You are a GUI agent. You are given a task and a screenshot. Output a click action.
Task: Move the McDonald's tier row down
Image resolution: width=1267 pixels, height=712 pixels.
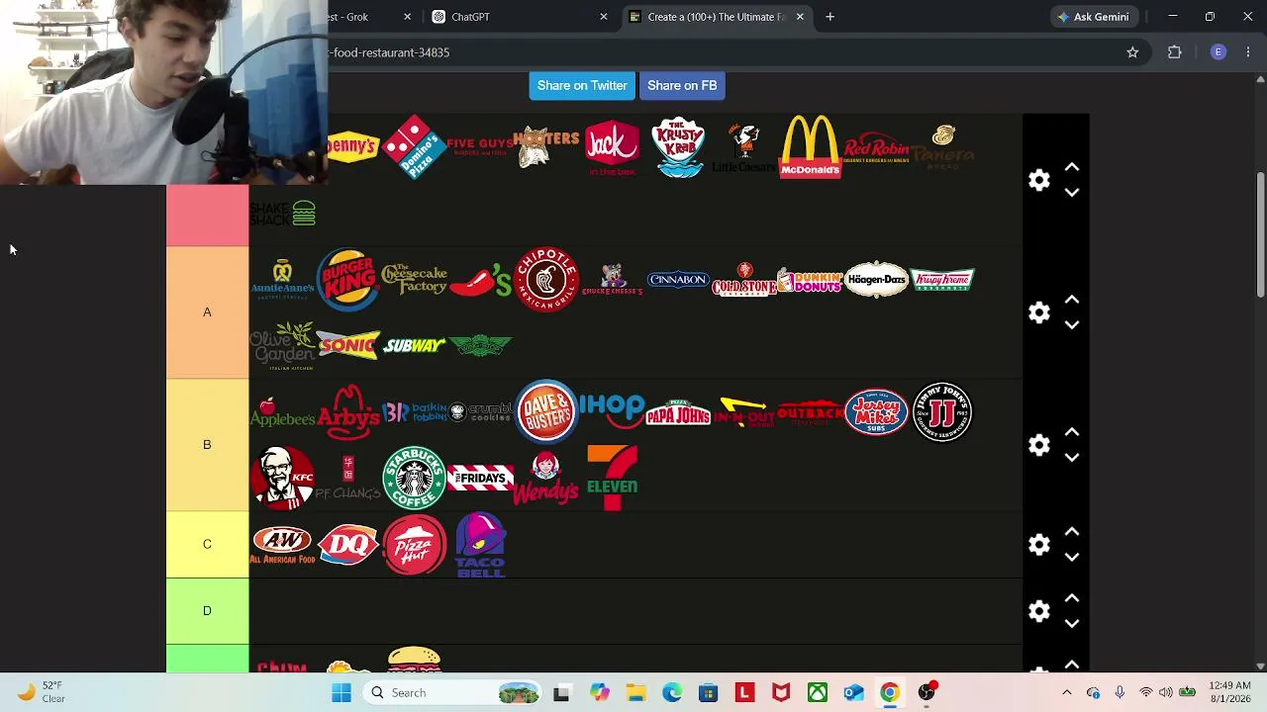click(x=1072, y=193)
